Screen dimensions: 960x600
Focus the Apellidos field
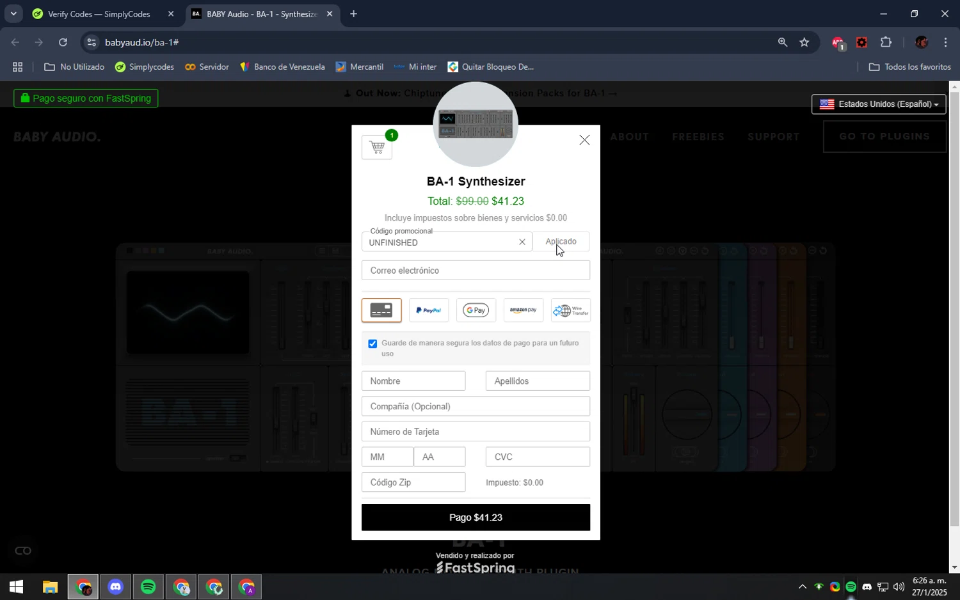pyautogui.click(x=538, y=381)
